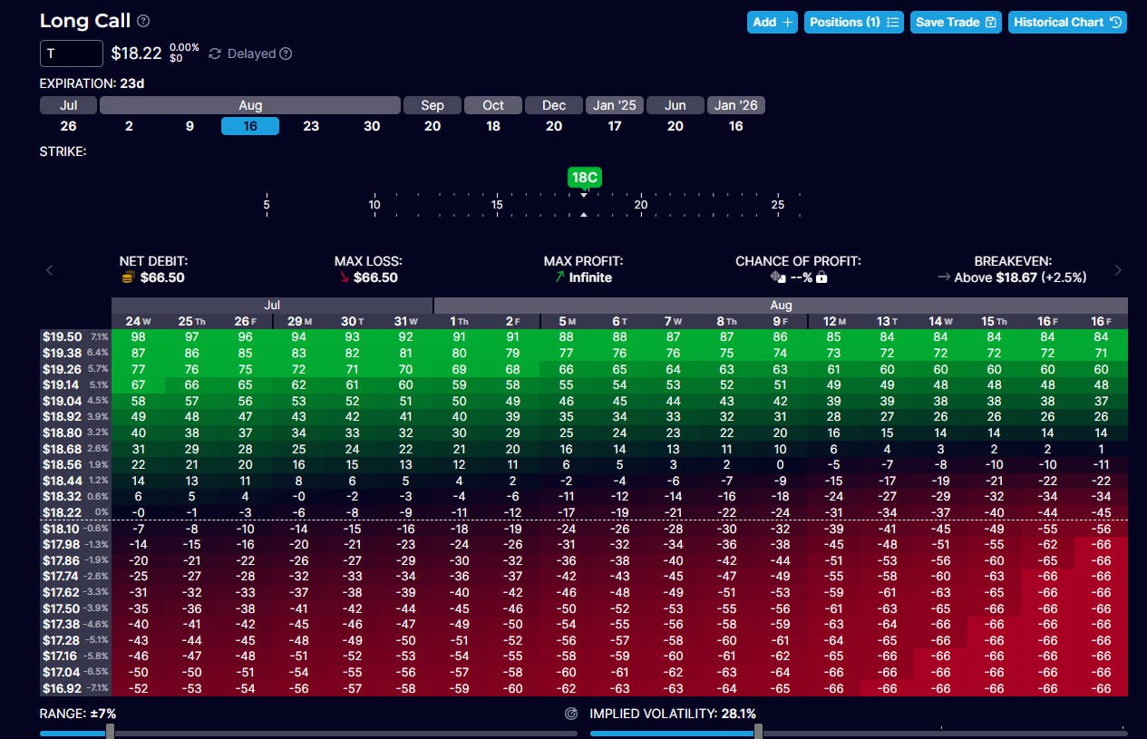This screenshot has height=739, width=1147.
Task: Go to next stats using right chevron
Action: [1118, 269]
